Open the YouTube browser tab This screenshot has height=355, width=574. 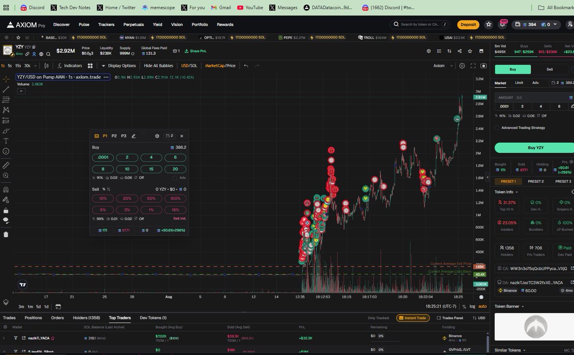[250, 7]
